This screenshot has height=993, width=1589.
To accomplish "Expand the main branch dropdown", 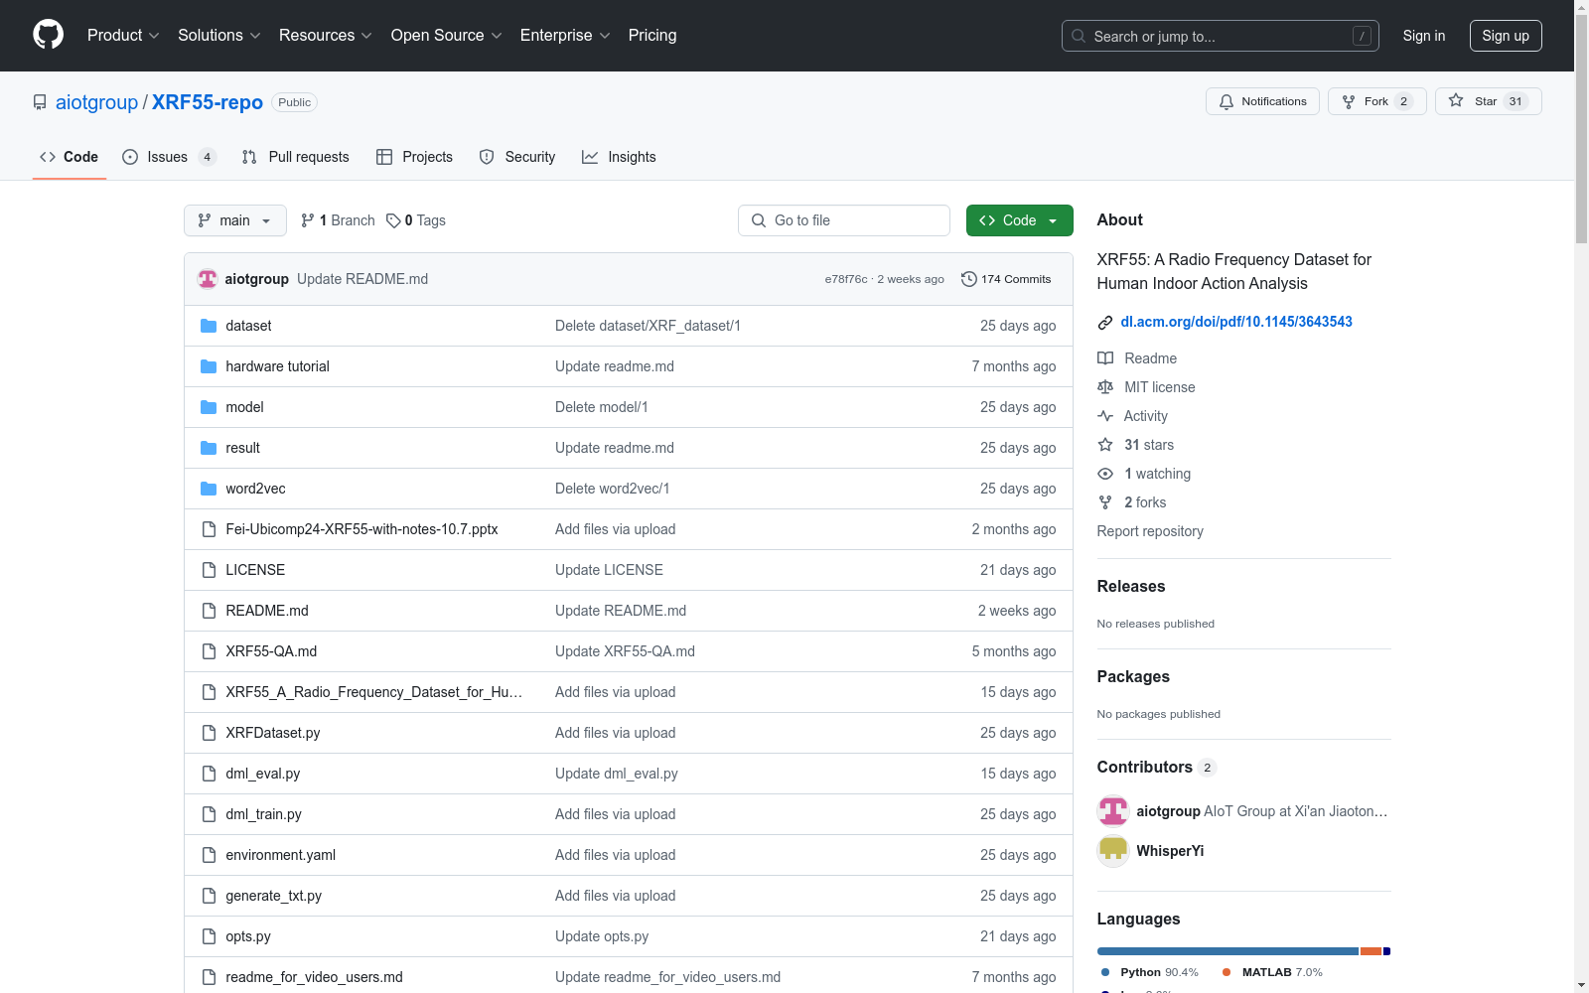I will click(x=234, y=220).
